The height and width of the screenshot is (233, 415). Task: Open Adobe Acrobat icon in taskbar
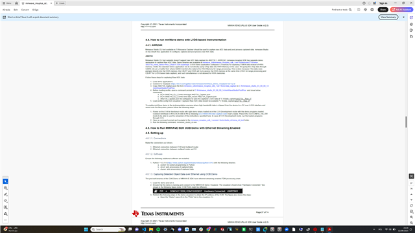pos(329,229)
